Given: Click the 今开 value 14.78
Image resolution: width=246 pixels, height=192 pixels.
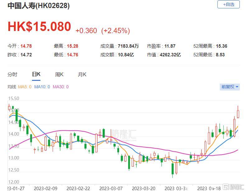Looking at the screenshot, I should click(x=26, y=46).
